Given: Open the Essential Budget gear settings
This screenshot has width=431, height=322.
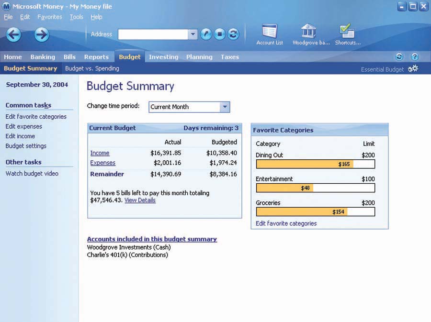Looking at the screenshot, I should click(x=413, y=68).
